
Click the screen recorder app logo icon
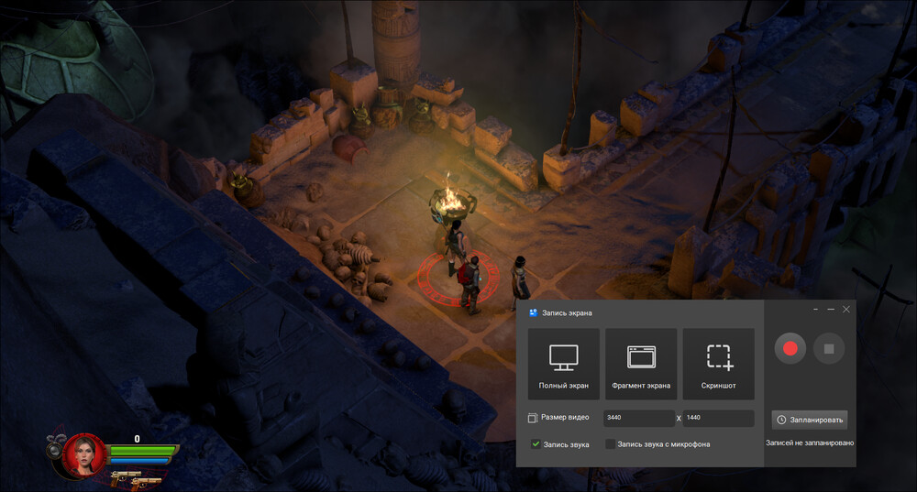coord(533,312)
